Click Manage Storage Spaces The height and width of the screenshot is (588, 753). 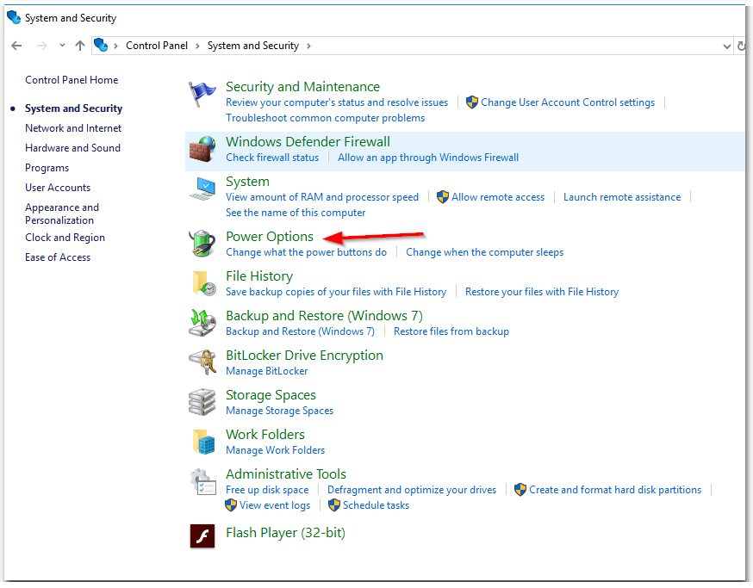(x=279, y=411)
